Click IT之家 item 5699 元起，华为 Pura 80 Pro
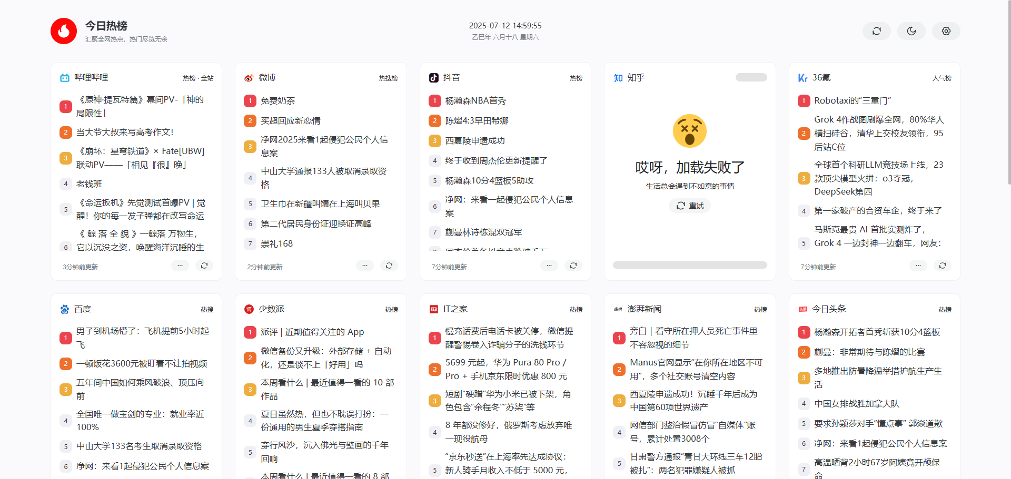 click(x=506, y=369)
